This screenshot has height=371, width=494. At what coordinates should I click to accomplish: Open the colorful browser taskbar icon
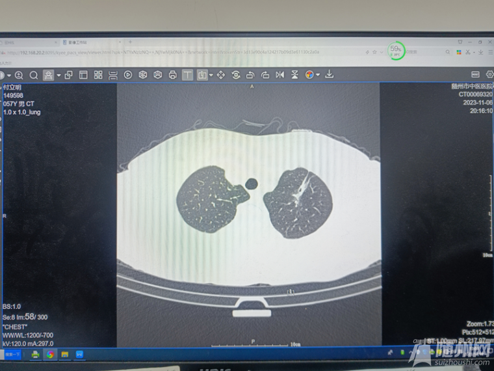pyautogui.click(x=50, y=355)
